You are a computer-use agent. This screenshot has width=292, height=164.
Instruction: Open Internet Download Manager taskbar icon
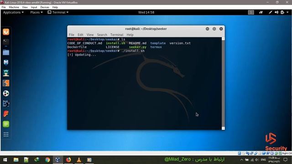37,160
